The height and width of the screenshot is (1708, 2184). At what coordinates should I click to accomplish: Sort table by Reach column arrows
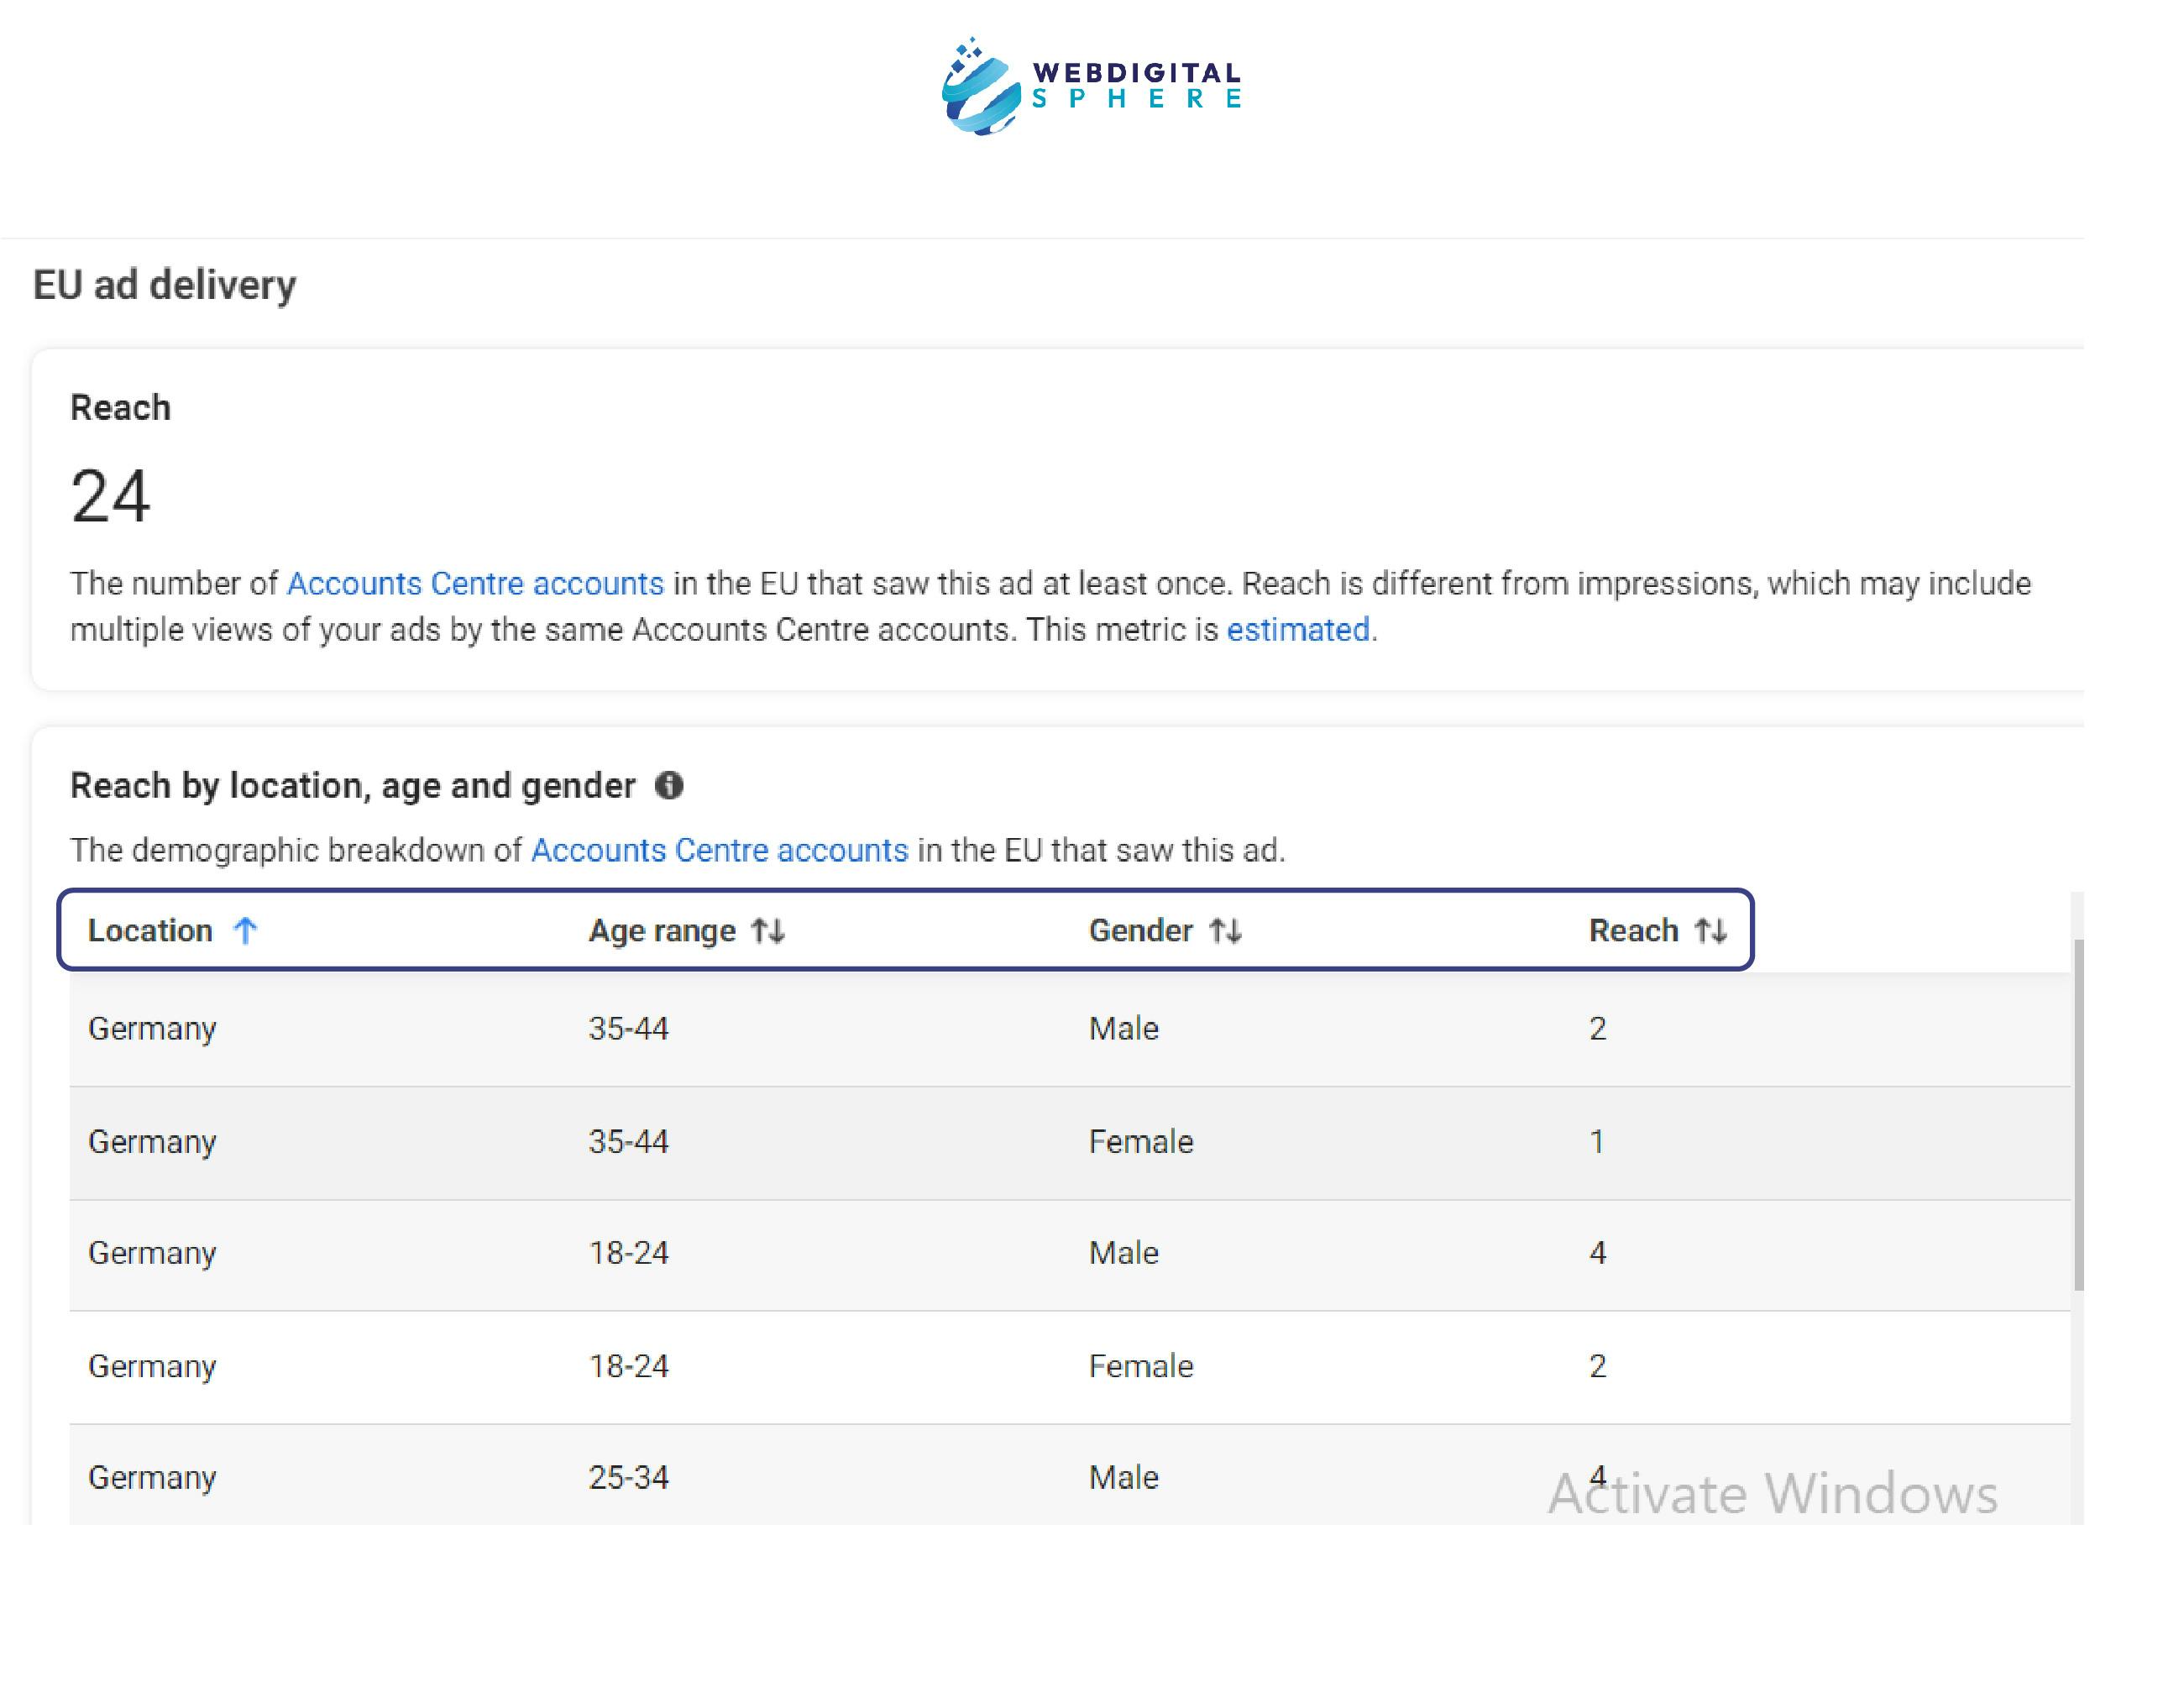coord(1711,931)
